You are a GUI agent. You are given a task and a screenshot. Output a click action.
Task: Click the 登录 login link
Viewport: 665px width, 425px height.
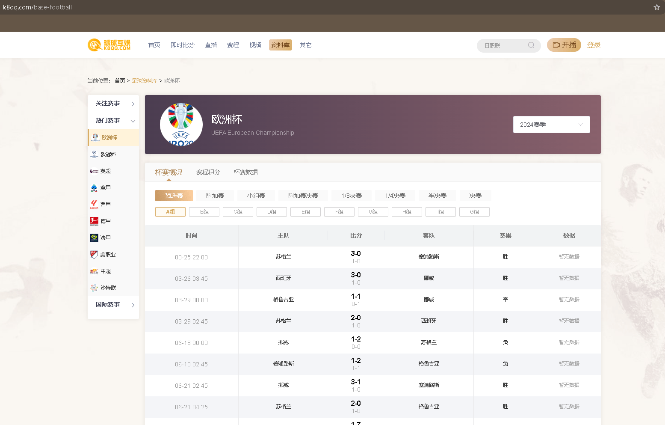594,45
